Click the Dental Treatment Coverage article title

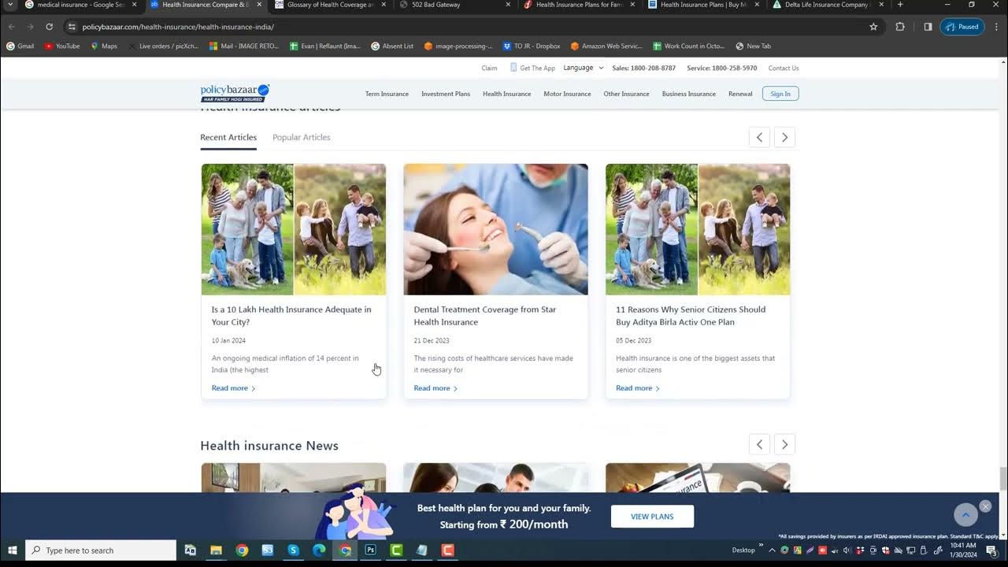(x=485, y=316)
